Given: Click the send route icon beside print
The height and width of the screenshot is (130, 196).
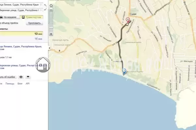Looking at the screenshot, I should tap(28, 77).
